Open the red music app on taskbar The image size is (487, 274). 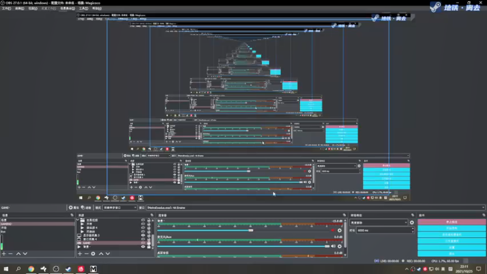(x=81, y=269)
